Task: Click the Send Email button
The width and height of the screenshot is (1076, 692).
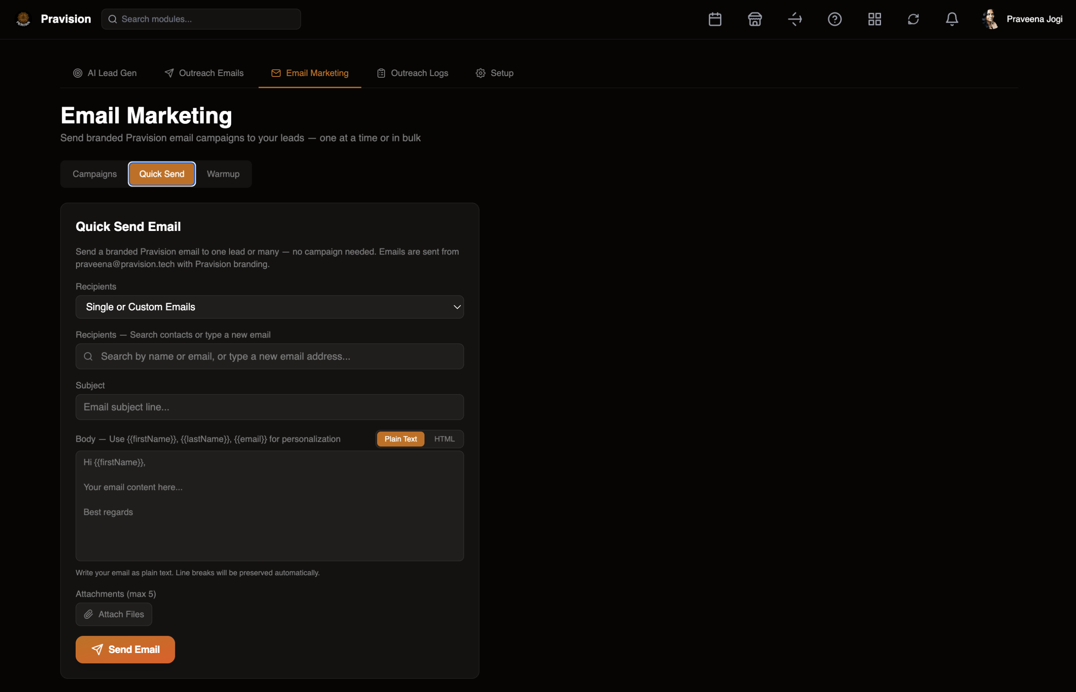Action: 125,650
